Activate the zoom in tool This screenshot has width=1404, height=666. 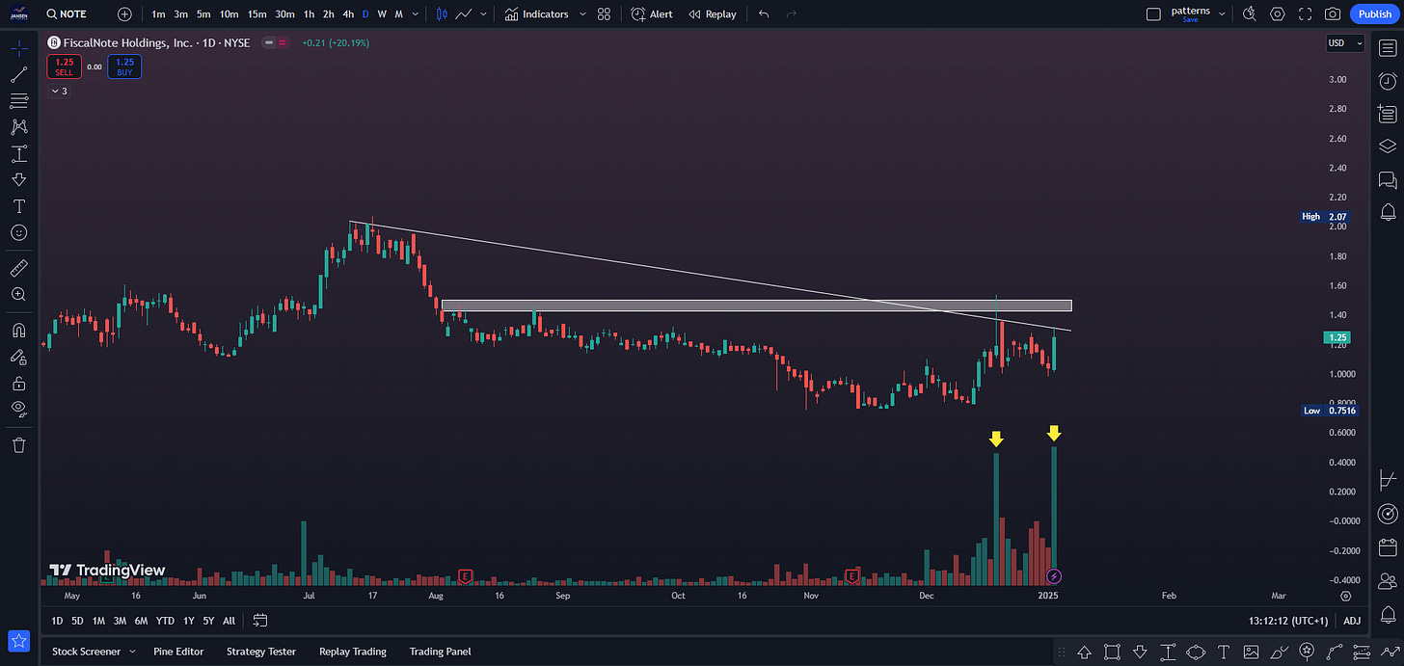[18, 294]
